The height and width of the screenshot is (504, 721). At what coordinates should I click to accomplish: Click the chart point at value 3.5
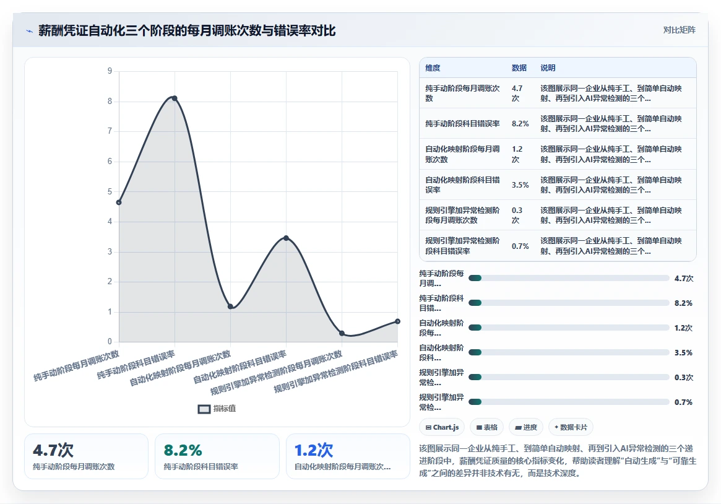[286, 238]
